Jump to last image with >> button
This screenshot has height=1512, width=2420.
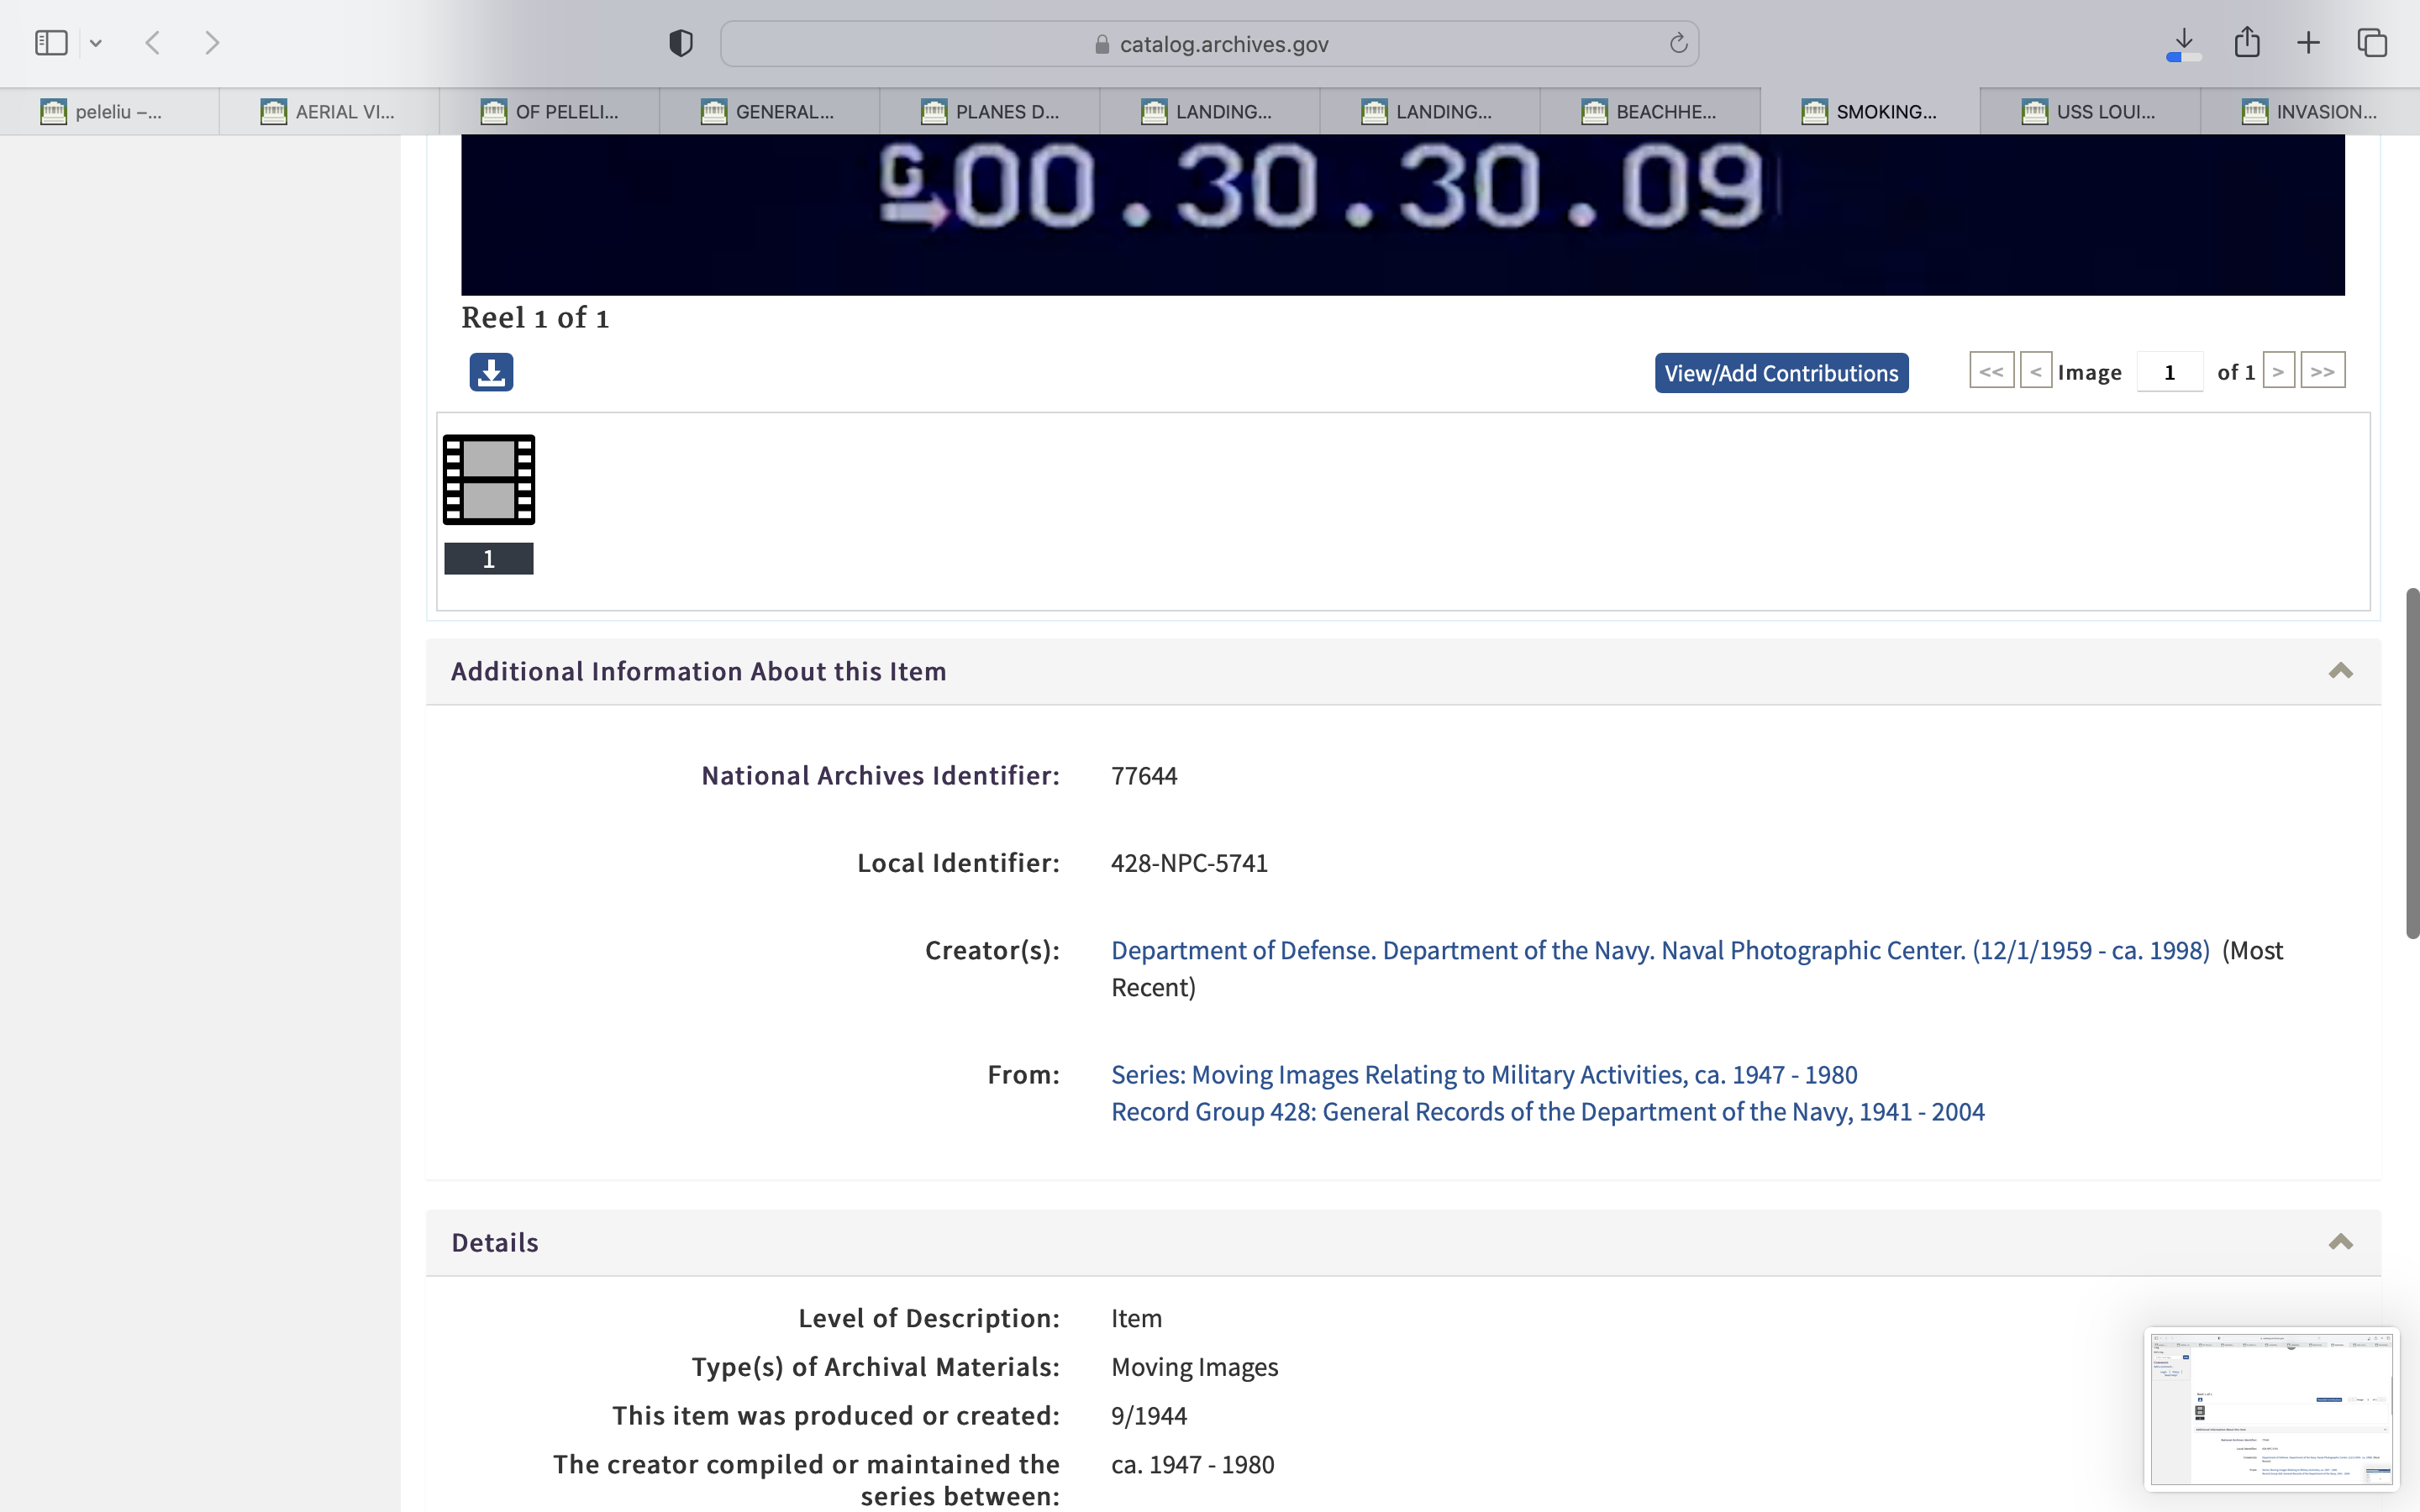2322,371
